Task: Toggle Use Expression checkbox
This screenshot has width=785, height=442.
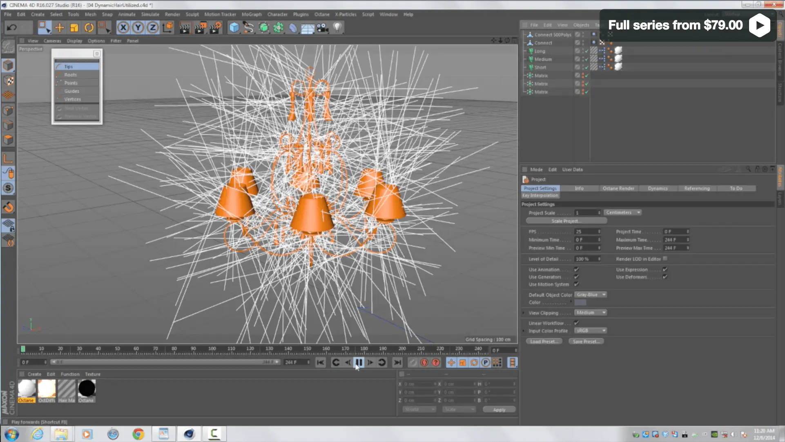Action: [x=665, y=270]
